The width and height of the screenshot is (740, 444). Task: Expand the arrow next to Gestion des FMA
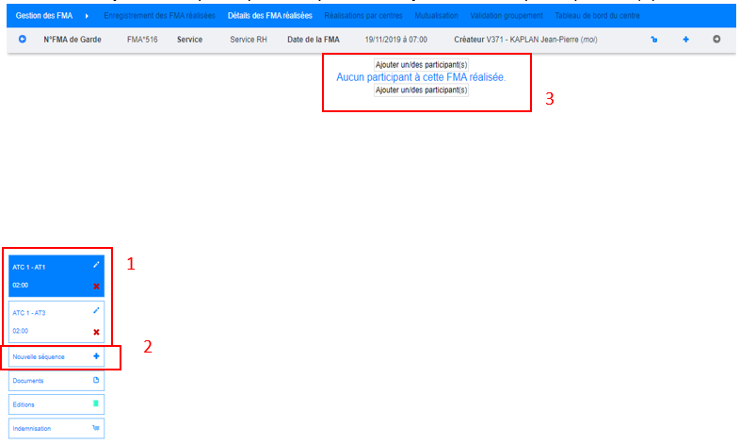[x=87, y=16]
